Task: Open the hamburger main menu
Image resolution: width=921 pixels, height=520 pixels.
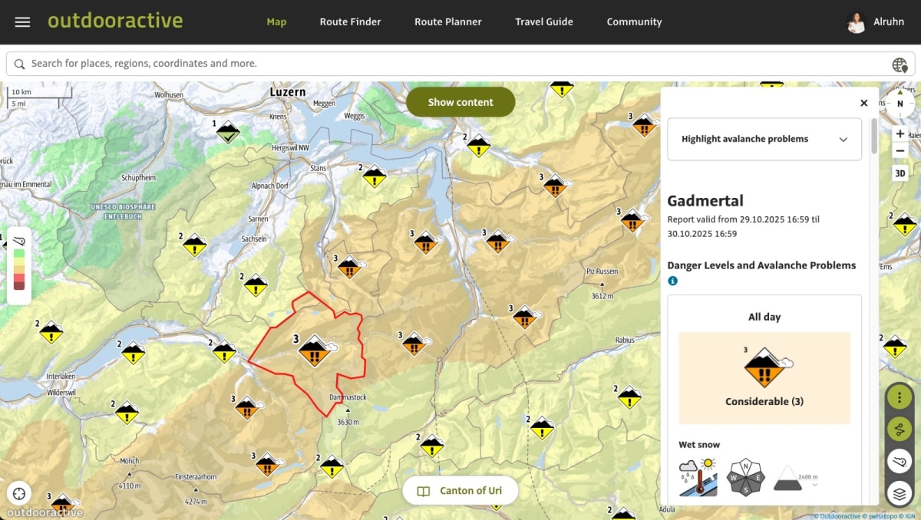Action: click(x=22, y=22)
